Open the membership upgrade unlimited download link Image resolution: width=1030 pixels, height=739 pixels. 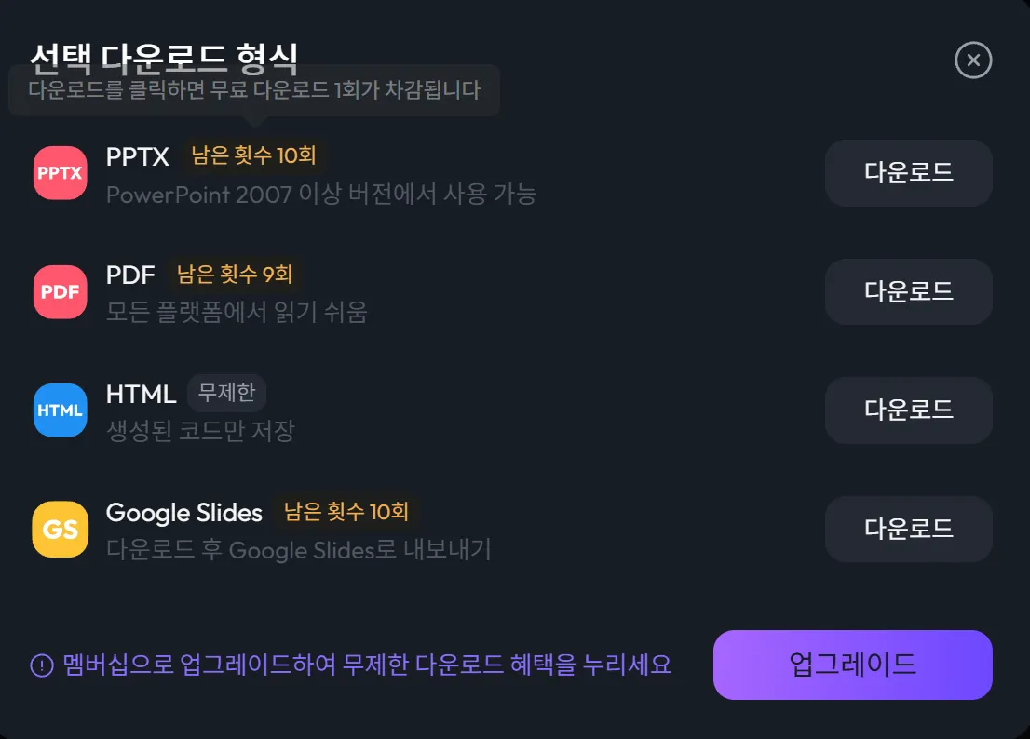click(367, 665)
